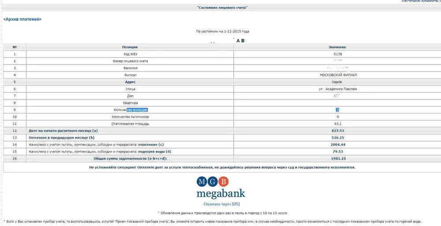The image size is (441, 226).
Task: Click the ЛИЧНЫЙ КАБИНЕТ link at top
Action: coord(421,1)
